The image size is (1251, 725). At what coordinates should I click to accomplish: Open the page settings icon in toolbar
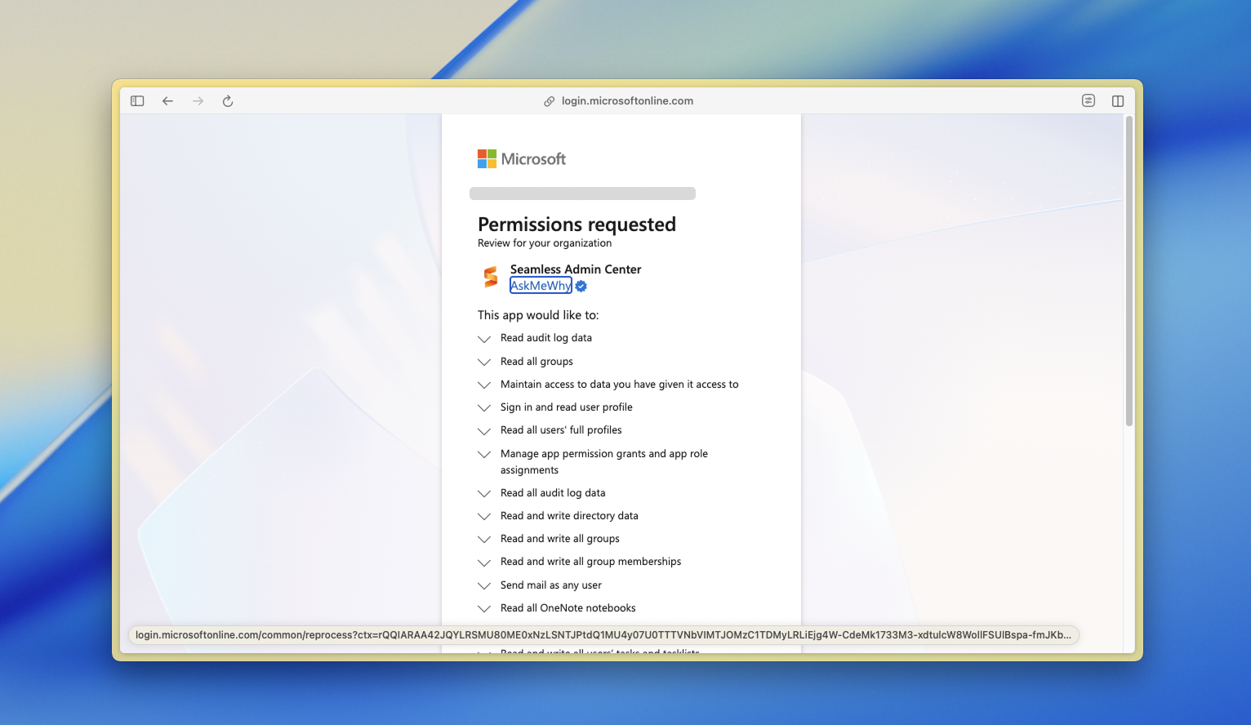coord(1088,101)
